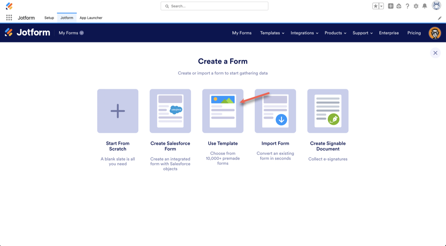Click the Start From Scratch label

click(118, 146)
